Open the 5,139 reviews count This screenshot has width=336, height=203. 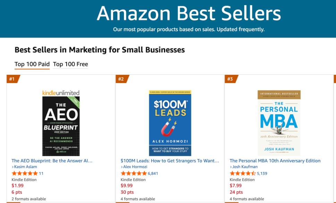[262, 174]
